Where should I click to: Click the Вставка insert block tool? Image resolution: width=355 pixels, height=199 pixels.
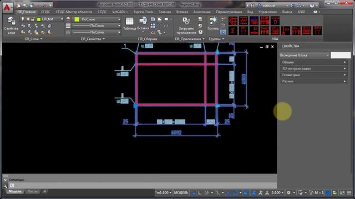[143, 24]
